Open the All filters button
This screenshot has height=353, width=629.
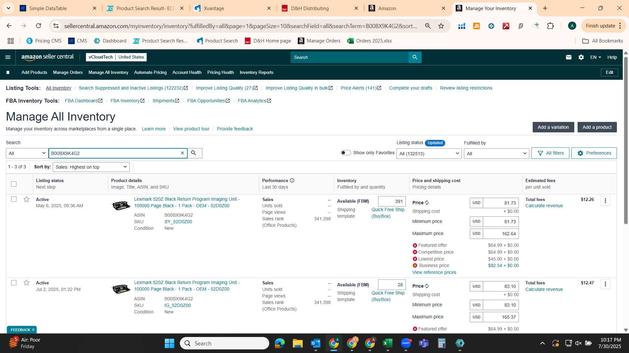(550, 153)
